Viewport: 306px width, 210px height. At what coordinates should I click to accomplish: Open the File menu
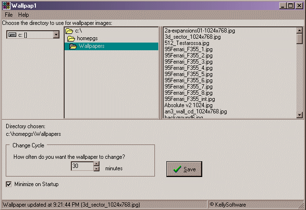[9, 15]
